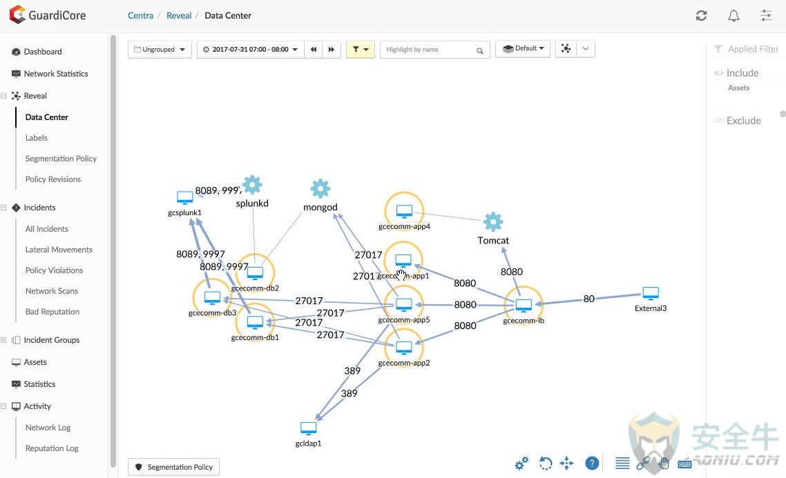
Task: Open the settings sliders icon
Action: point(765,15)
